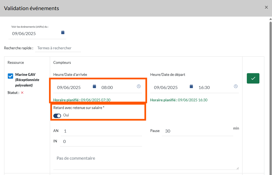Open departure time clock picker
Image resolution: width=272 pixels, height=175 pixels.
pyautogui.click(x=236, y=87)
